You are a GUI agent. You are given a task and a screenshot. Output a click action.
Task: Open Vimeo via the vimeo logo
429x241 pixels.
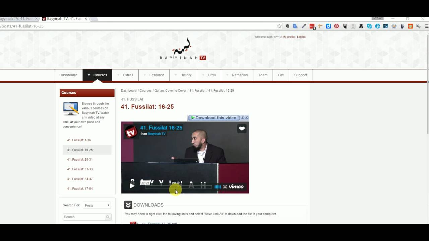[236, 187]
